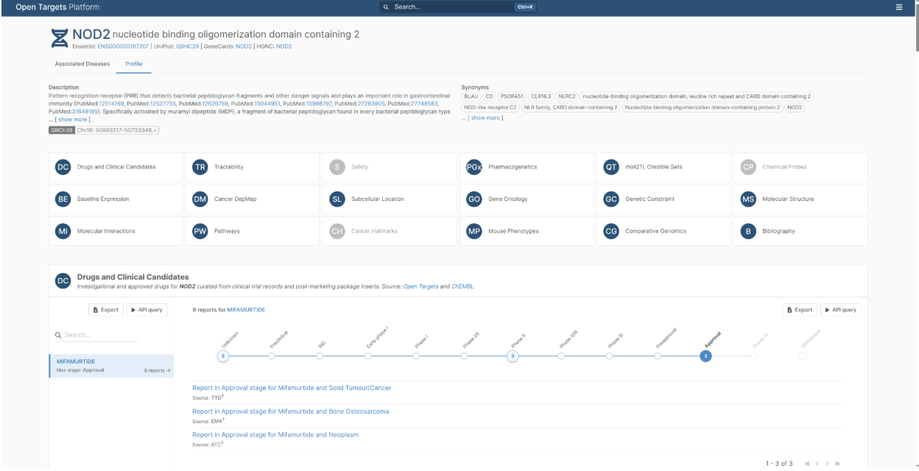The width and height of the screenshot is (919, 471).
Task: Export the drug list in left panel
Action: click(106, 310)
